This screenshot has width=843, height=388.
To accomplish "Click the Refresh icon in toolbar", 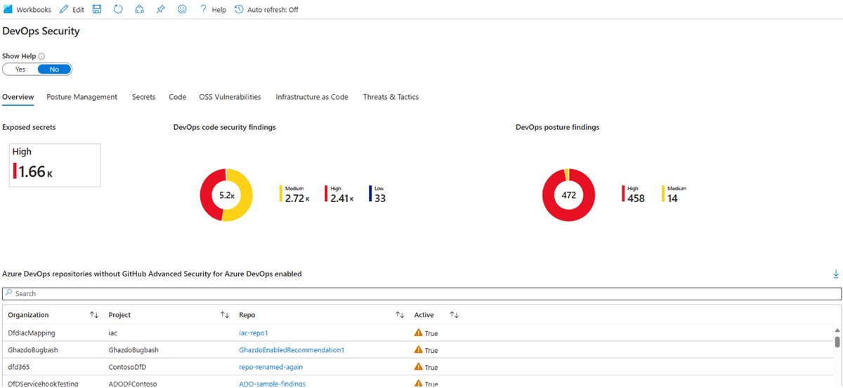I will click(x=118, y=10).
